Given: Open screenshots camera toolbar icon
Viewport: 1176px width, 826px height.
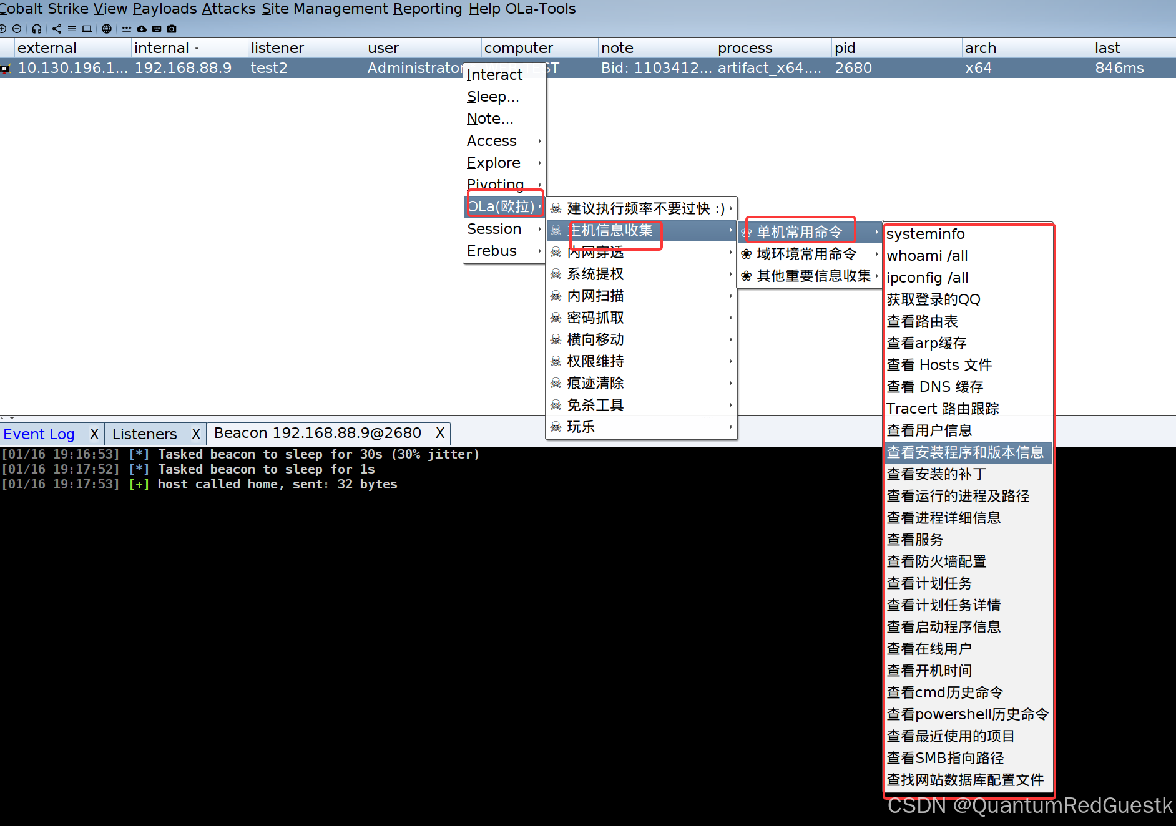Looking at the screenshot, I should coord(172,29).
